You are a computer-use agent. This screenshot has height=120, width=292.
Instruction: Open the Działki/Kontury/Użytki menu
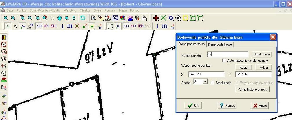pyautogui.click(x=45, y=10)
